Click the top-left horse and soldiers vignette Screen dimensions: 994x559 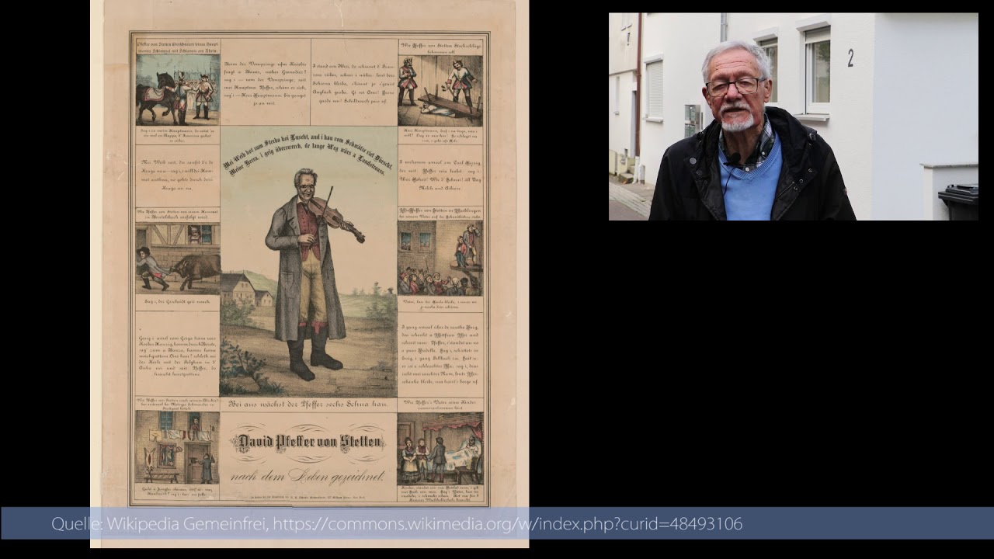tap(178, 90)
